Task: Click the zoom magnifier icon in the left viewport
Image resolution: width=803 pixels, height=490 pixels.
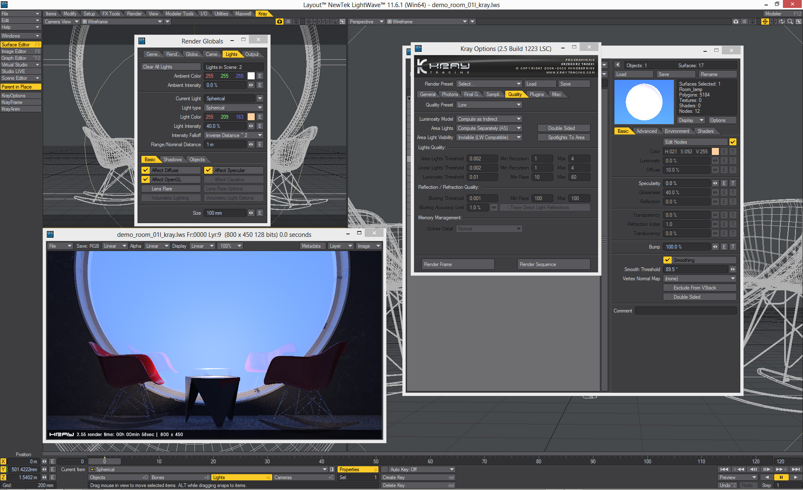Action: pos(334,21)
